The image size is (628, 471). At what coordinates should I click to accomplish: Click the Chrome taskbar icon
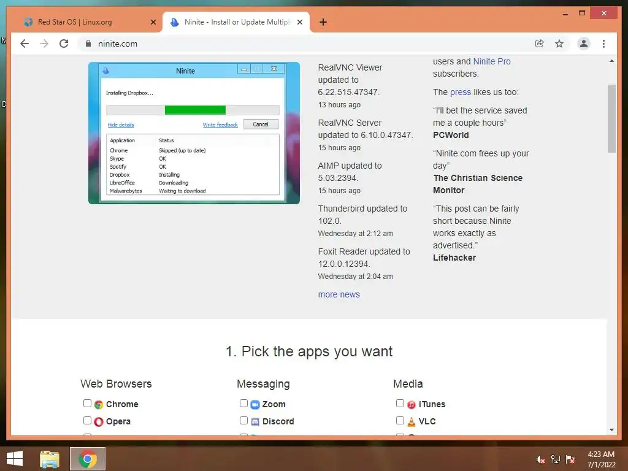88,459
